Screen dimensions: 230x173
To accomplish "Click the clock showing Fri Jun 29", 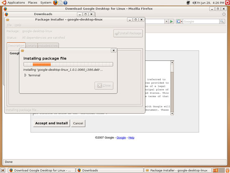I will click(210, 3).
